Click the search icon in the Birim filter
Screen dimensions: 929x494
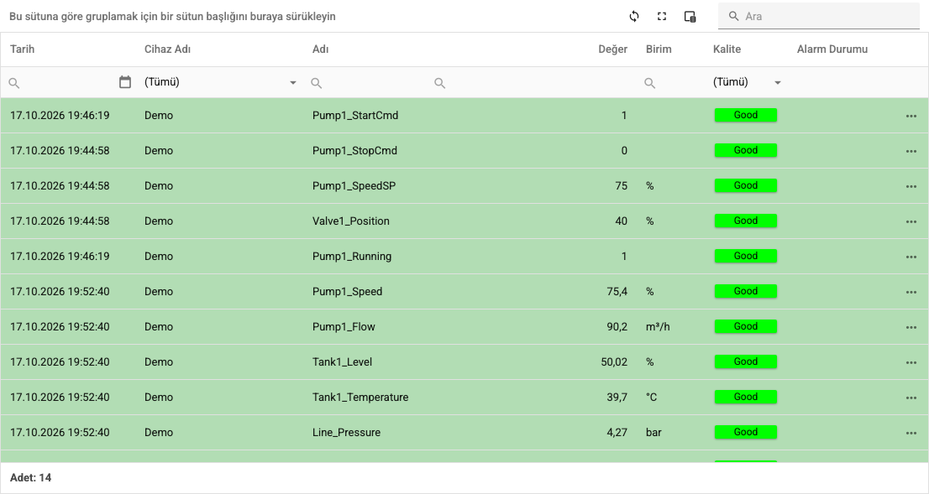point(650,83)
